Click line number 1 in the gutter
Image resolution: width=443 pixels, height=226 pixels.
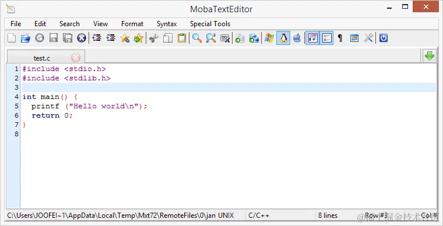[x=16, y=69]
